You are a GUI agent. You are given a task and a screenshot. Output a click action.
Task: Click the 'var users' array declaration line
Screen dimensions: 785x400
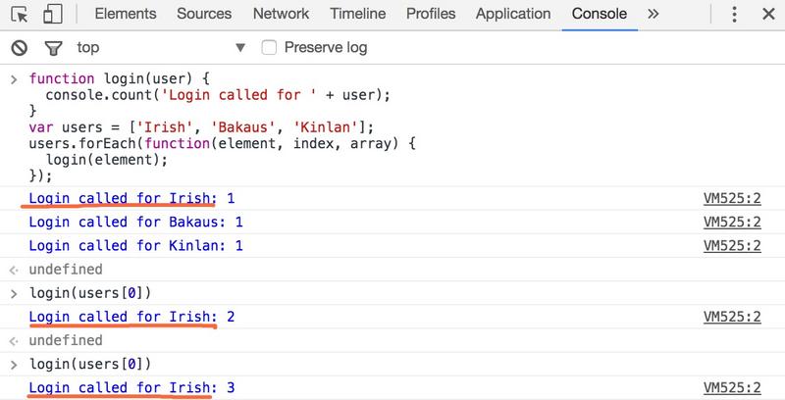point(201,127)
